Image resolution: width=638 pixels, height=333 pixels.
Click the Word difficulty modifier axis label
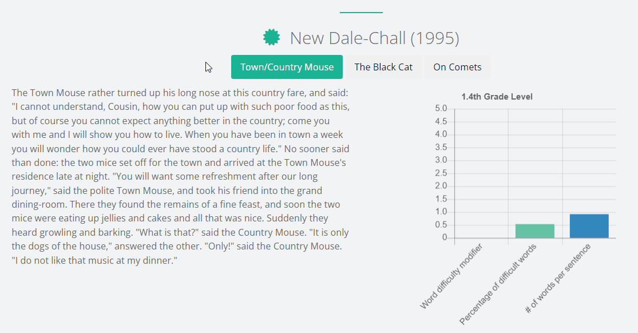pos(451,276)
